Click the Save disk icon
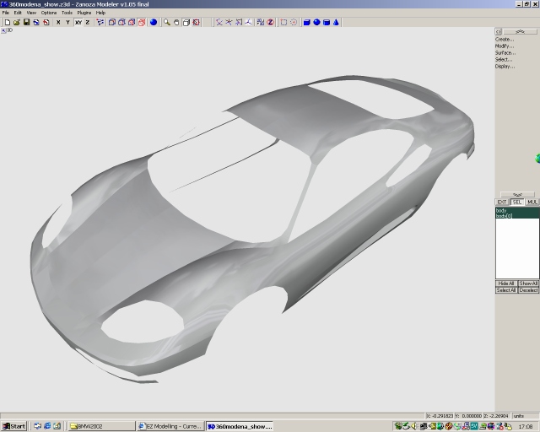Viewport: 540px width, 432px height. 26,22
